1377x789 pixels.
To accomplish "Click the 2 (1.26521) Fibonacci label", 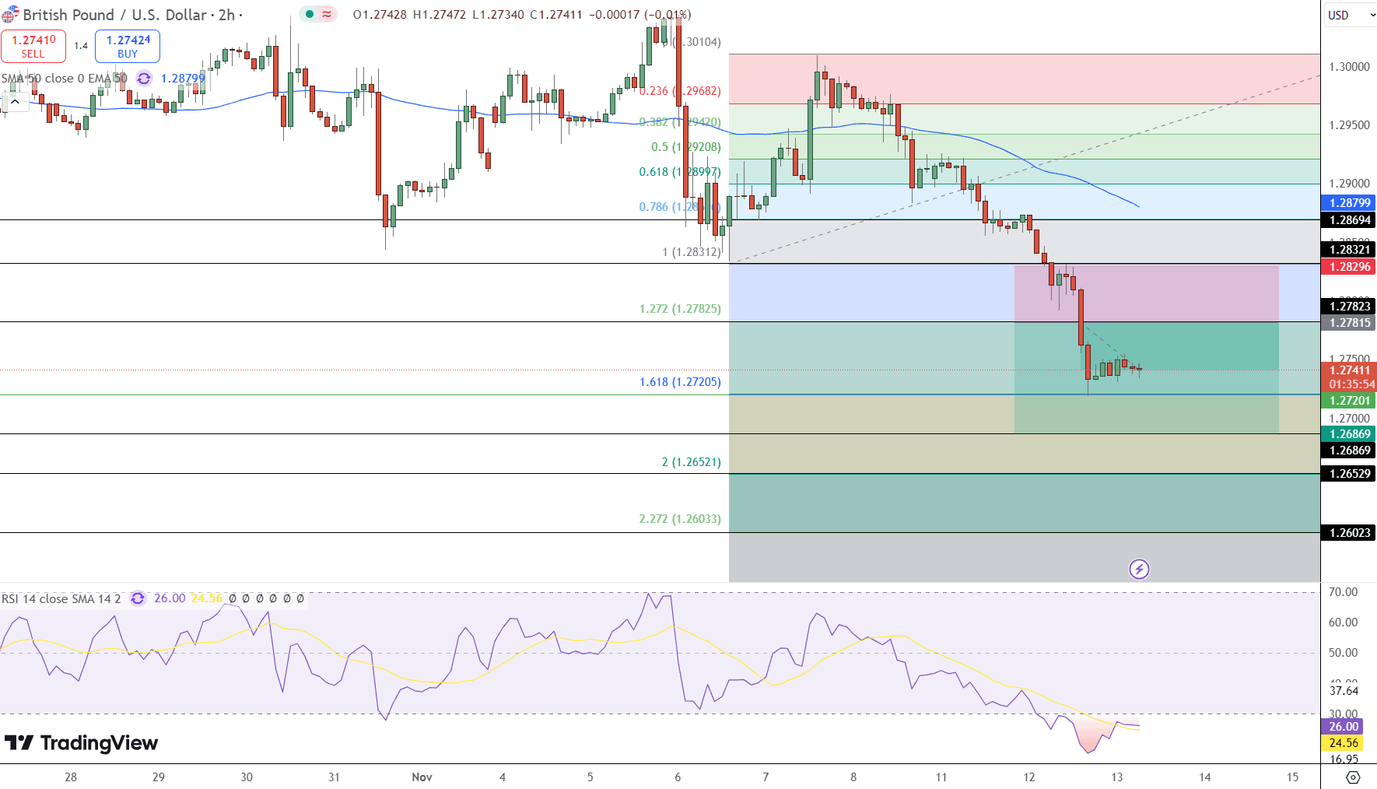I will [692, 462].
